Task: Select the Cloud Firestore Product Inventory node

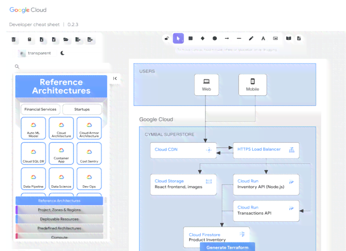Action: tap(217, 237)
